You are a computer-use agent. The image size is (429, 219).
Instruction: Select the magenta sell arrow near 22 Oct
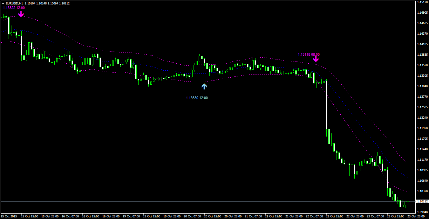click(316, 59)
